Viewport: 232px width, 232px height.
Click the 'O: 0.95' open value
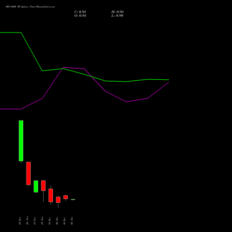click(x=80, y=16)
